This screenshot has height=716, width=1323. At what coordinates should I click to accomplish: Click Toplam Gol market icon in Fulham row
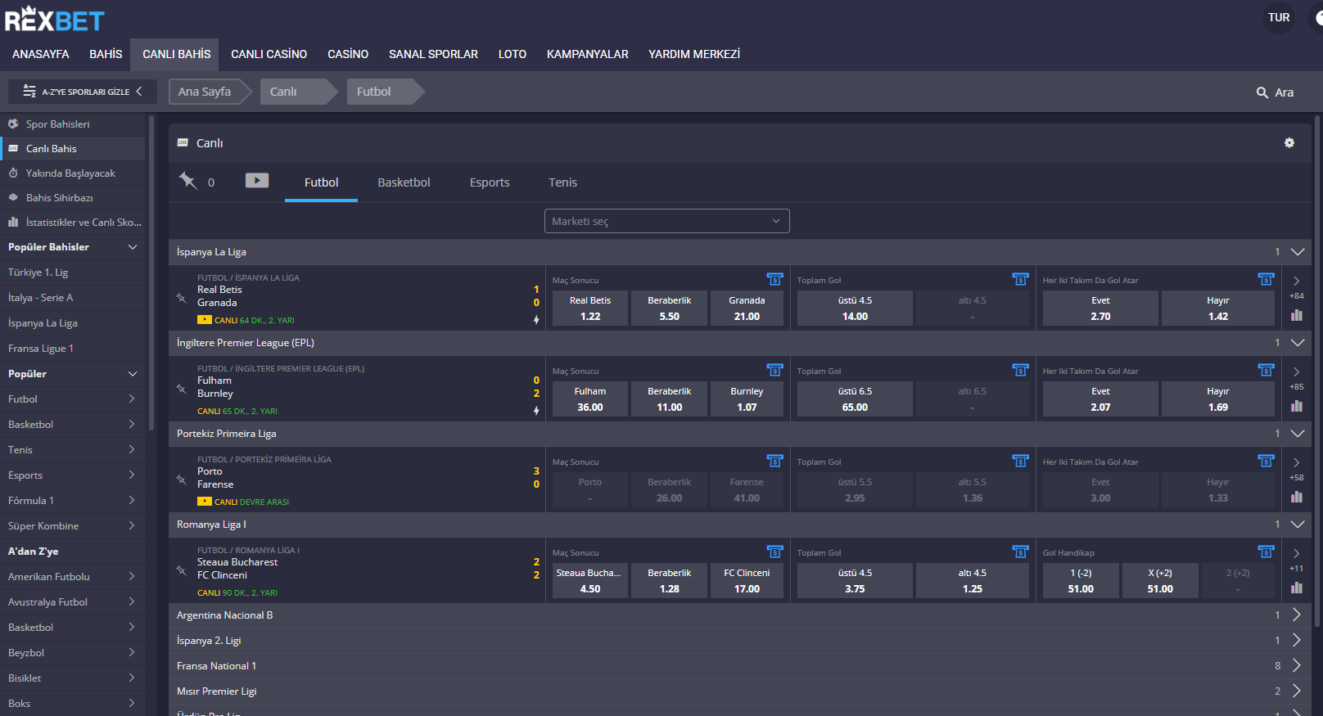pos(1020,370)
